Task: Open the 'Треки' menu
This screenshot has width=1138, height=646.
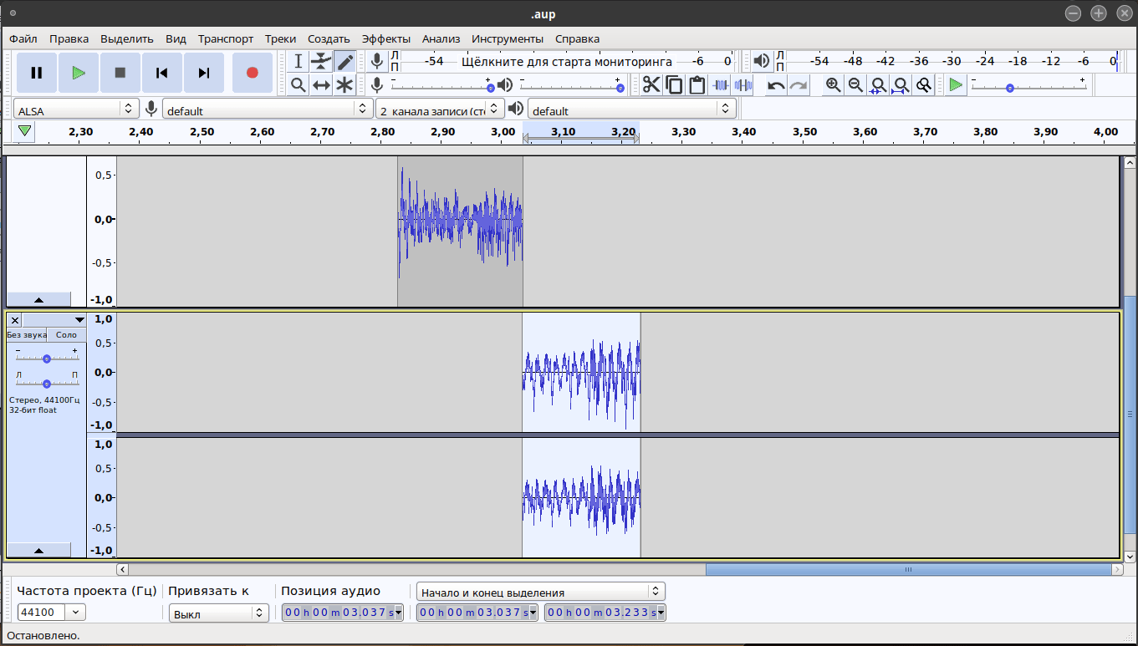Action: click(x=280, y=38)
